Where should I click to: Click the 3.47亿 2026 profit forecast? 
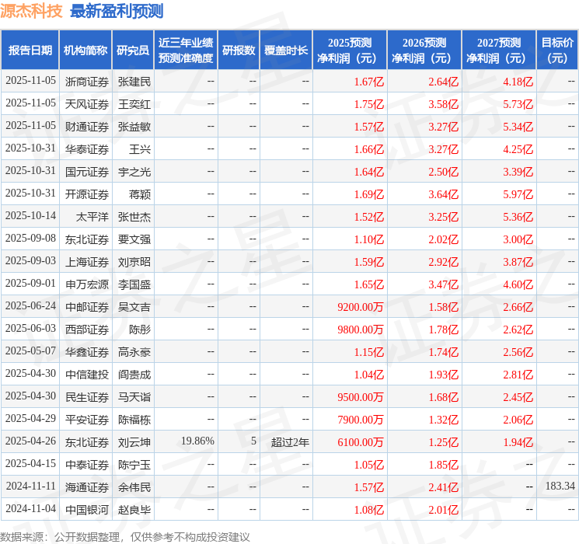tap(444, 284)
